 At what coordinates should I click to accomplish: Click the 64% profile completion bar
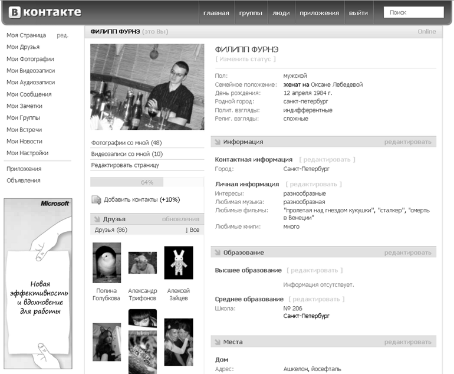pyautogui.click(x=147, y=182)
